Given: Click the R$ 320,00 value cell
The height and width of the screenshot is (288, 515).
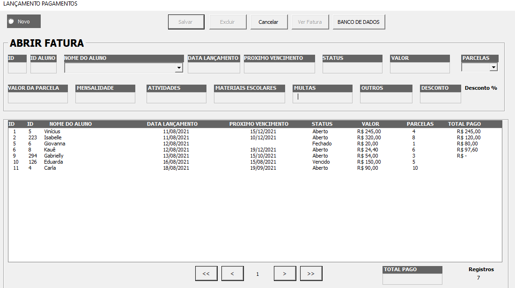Looking at the screenshot, I should click(369, 137).
